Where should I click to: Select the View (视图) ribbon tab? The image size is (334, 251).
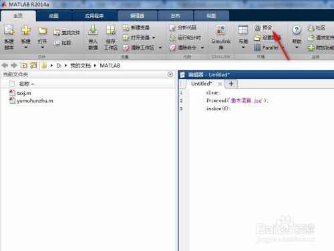211,16
